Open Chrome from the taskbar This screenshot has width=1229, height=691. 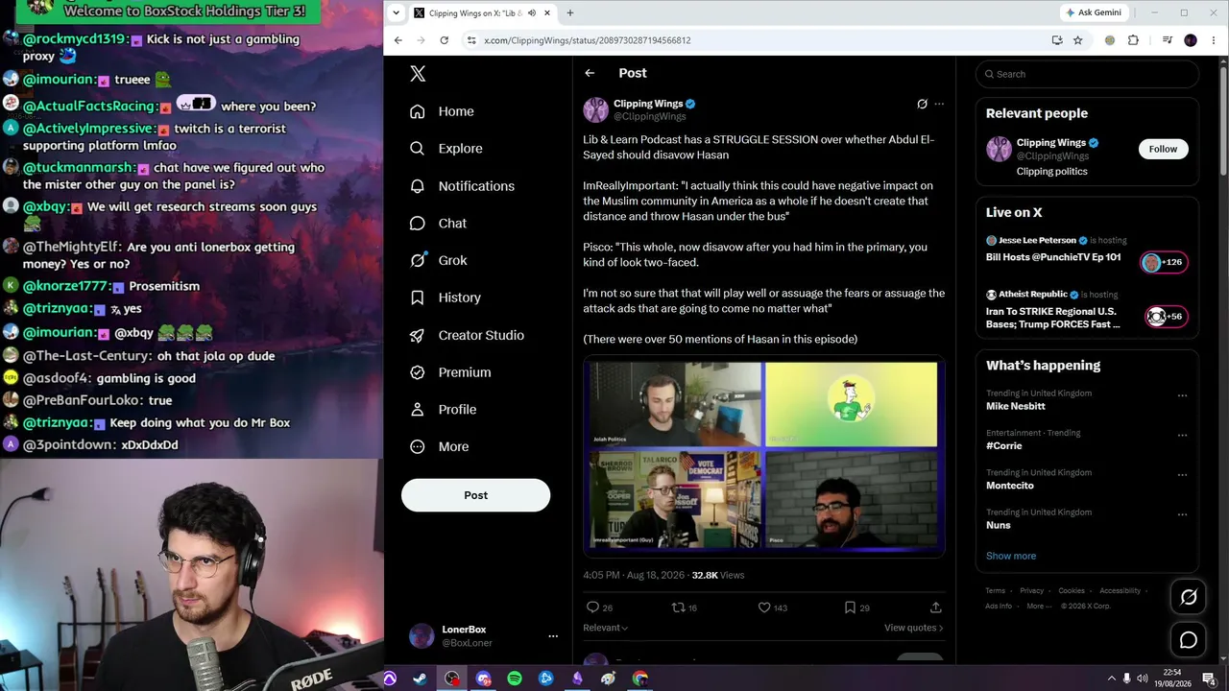pos(640,679)
